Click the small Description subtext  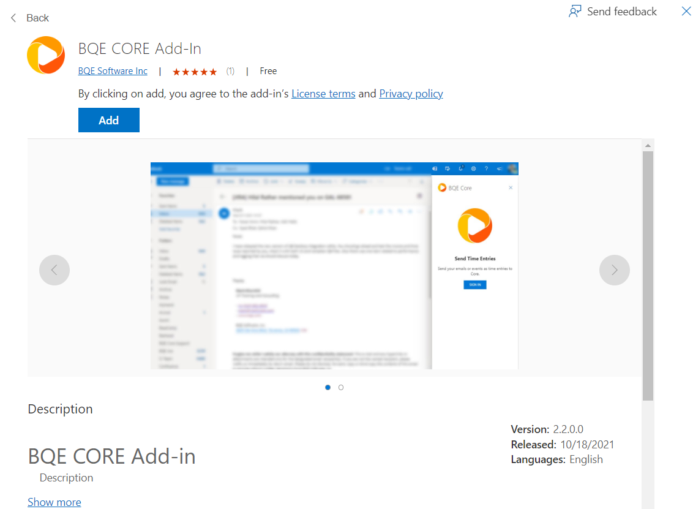pyautogui.click(x=66, y=478)
